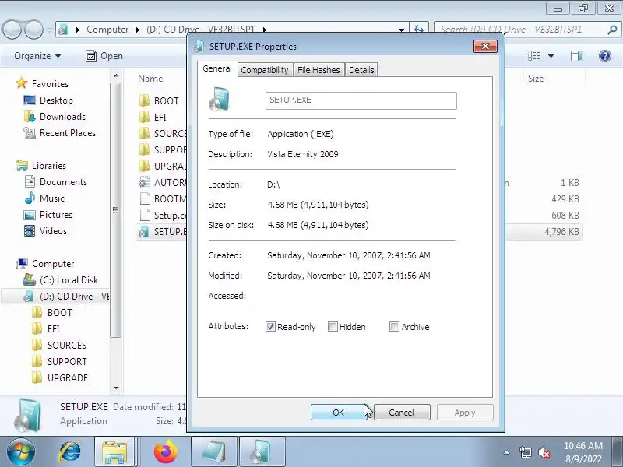
Task: Expand the arrow after Computer in address bar
Action: 138,30
